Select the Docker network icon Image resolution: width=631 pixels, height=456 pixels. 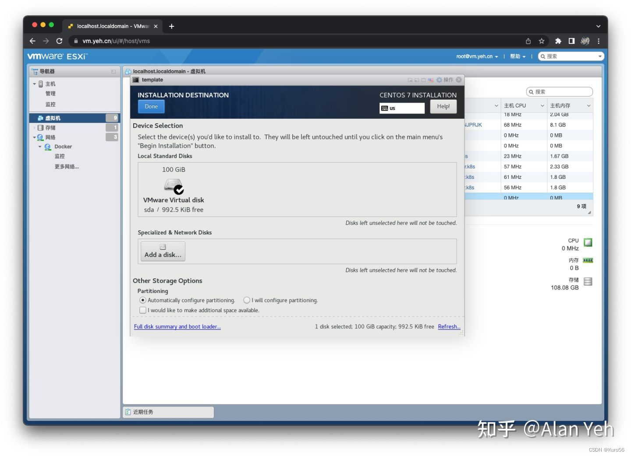tap(48, 147)
